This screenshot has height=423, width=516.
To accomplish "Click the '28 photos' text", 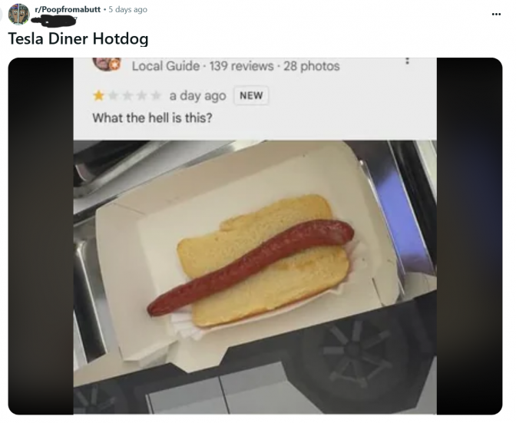I will [312, 66].
